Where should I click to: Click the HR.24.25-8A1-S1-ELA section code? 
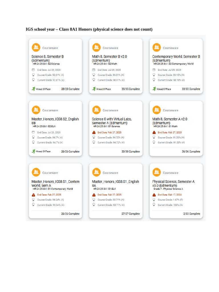click(104, 189)
